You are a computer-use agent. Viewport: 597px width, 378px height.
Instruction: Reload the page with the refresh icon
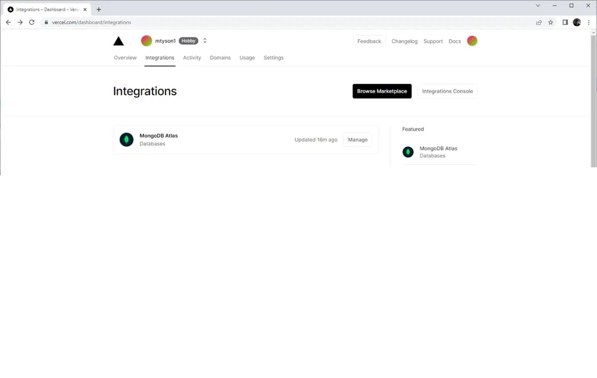(x=32, y=22)
